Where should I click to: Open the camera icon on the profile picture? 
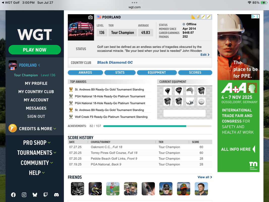pyautogui.click(x=91, y=17)
